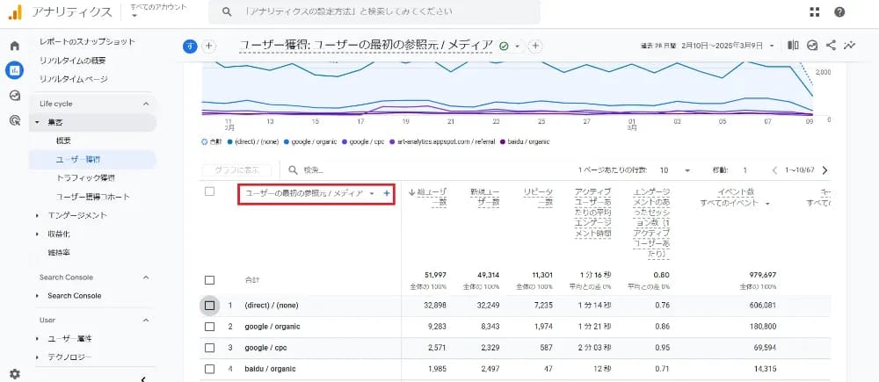
Task: Click the report title ユーザー獲得
Action: [366, 46]
